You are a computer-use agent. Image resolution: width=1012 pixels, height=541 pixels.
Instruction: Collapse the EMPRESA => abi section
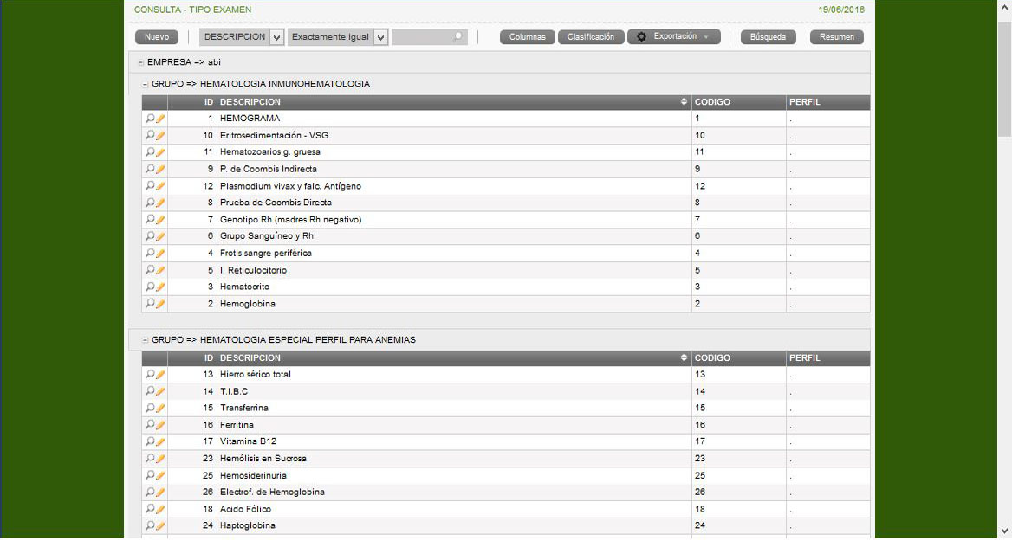140,63
